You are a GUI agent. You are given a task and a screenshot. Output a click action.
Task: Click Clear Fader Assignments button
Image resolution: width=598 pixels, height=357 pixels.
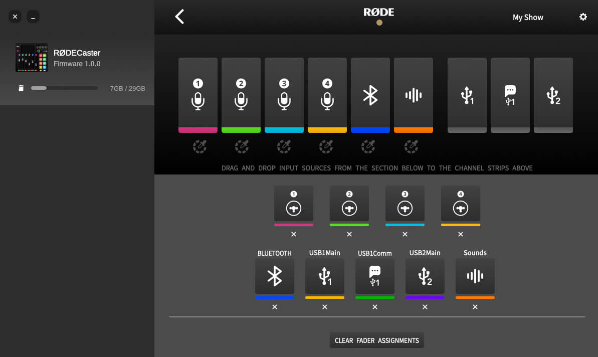[377, 340]
